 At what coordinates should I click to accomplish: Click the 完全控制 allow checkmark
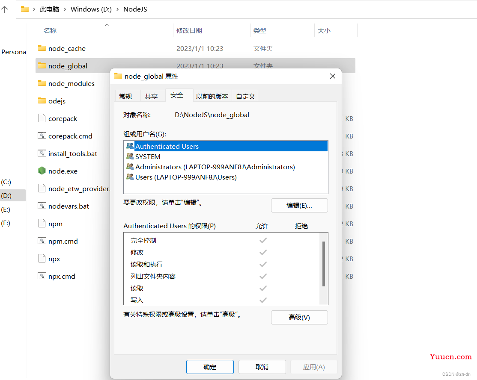[263, 240]
